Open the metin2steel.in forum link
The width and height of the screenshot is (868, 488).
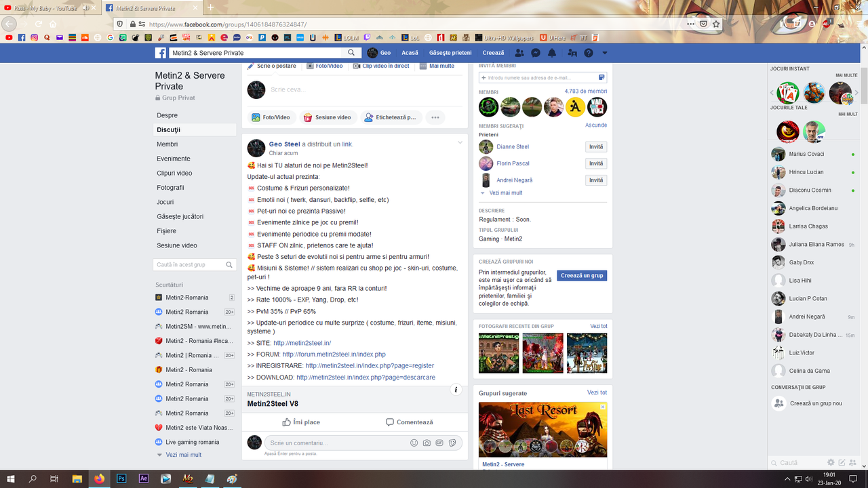pyautogui.click(x=334, y=354)
